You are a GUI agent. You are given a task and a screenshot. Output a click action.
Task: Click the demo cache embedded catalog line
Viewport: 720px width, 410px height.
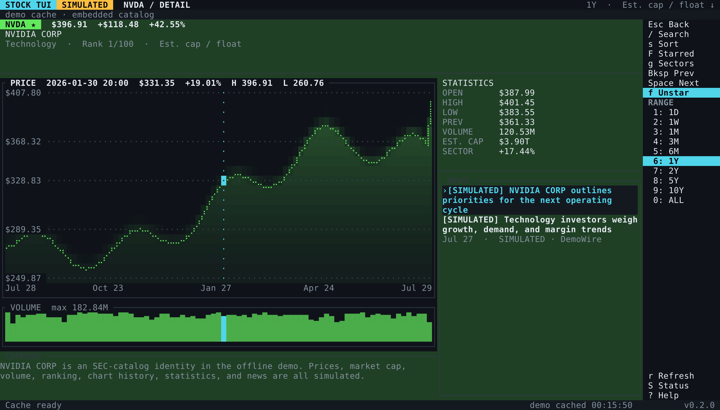pos(80,15)
